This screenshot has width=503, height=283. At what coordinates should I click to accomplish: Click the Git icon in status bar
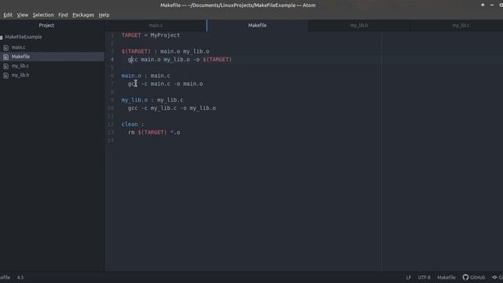(x=494, y=277)
